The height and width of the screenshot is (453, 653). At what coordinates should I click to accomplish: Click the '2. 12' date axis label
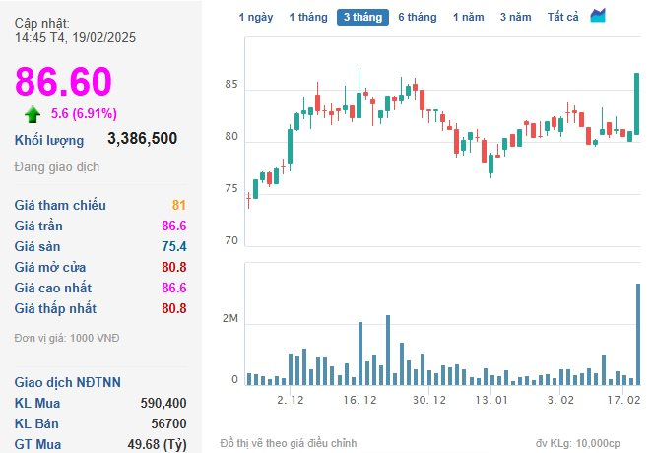pos(291,400)
